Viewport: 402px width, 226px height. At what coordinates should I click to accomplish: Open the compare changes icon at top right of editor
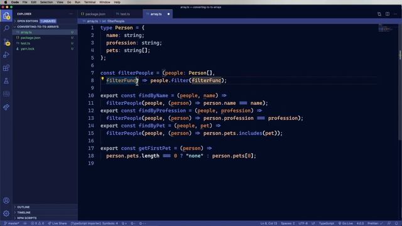(x=379, y=14)
